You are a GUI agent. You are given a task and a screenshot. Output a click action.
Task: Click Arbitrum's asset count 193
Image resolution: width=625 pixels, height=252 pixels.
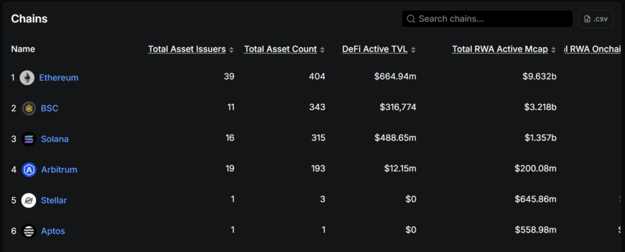tap(317, 169)
